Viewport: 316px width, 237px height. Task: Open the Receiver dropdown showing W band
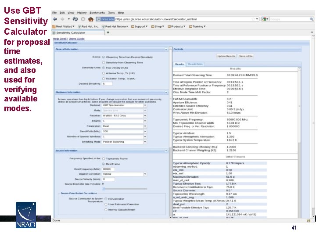coord(124,116)
